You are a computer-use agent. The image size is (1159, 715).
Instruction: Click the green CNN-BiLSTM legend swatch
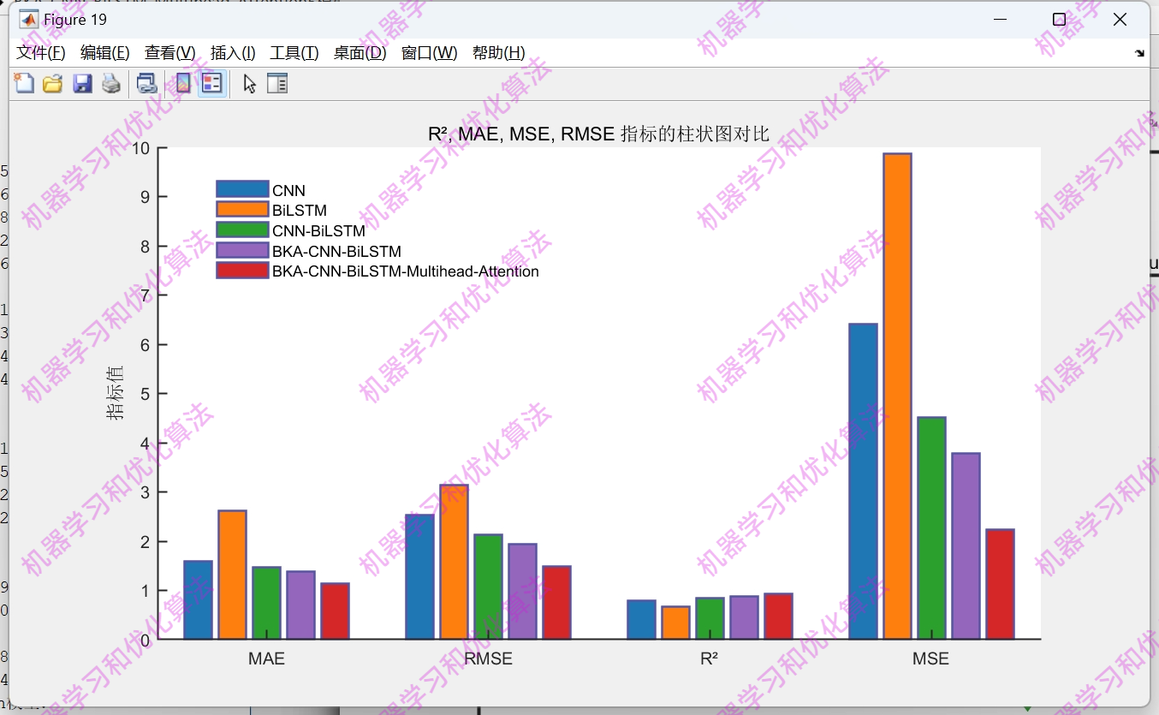(x=242, y=229)
